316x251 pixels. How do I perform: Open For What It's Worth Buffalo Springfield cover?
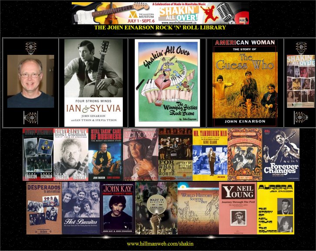click(x=175, y=154)
